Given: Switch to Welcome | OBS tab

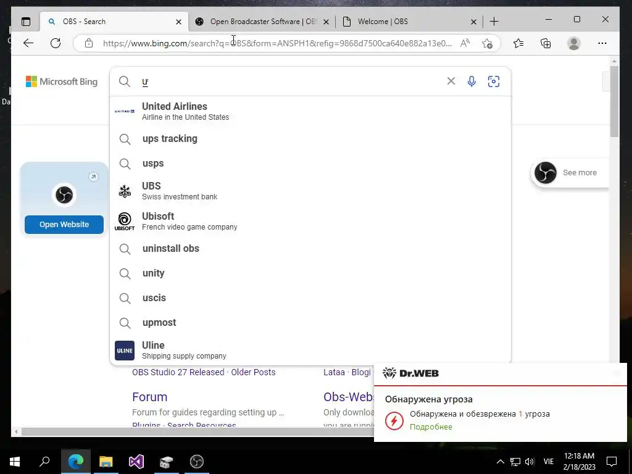Looking at the screenshot, I should [409, 22].
